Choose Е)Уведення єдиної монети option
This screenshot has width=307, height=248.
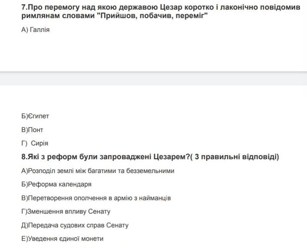click(62, 239)
